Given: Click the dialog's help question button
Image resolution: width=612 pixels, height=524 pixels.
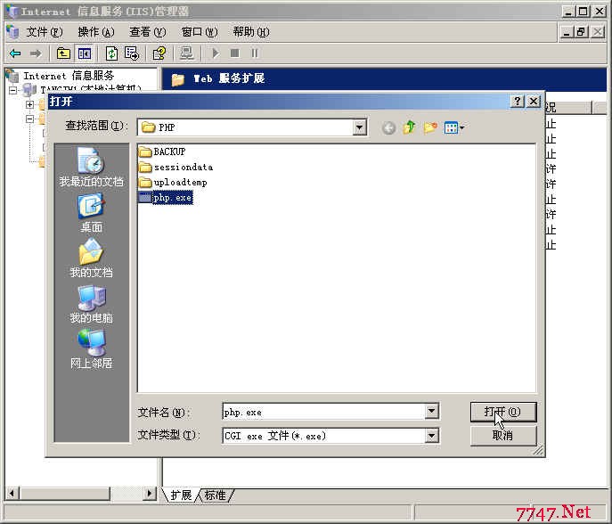Looking at the screenshot, I should pyautogui.click(x=518, y=102).
